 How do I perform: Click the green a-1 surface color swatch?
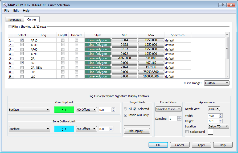(64, 110)
